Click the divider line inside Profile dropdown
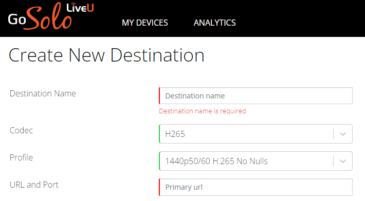 coord(333,161)
